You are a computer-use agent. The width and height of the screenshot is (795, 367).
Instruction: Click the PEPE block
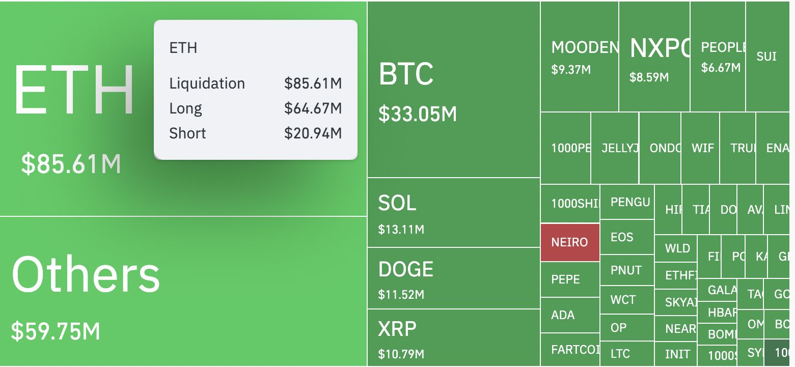point(570,279)
